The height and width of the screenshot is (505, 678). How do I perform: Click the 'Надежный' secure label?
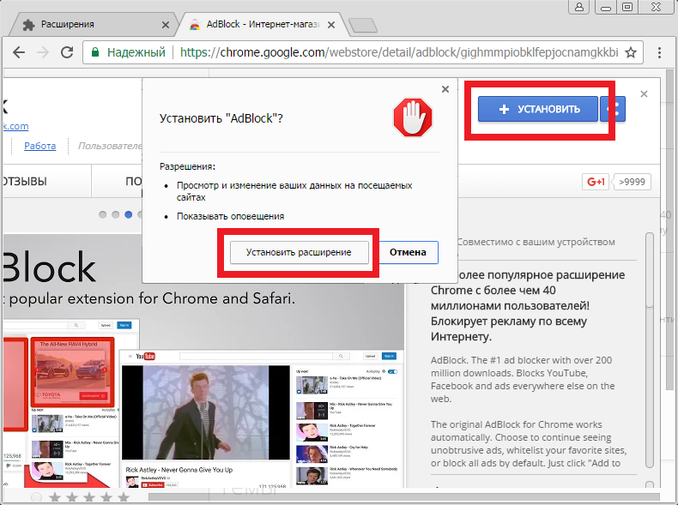coord(136,52)
